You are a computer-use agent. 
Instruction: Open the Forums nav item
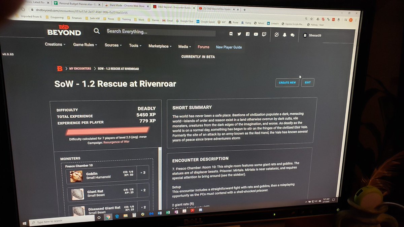pyautogui.click(x=203, y=47)
